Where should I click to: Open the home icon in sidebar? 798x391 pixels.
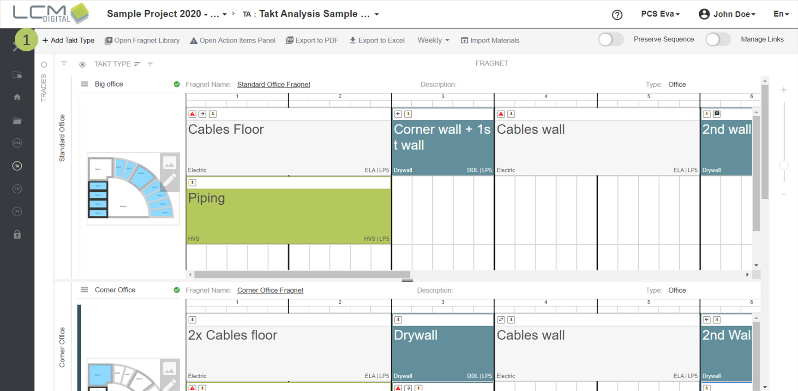click(17, 97)
